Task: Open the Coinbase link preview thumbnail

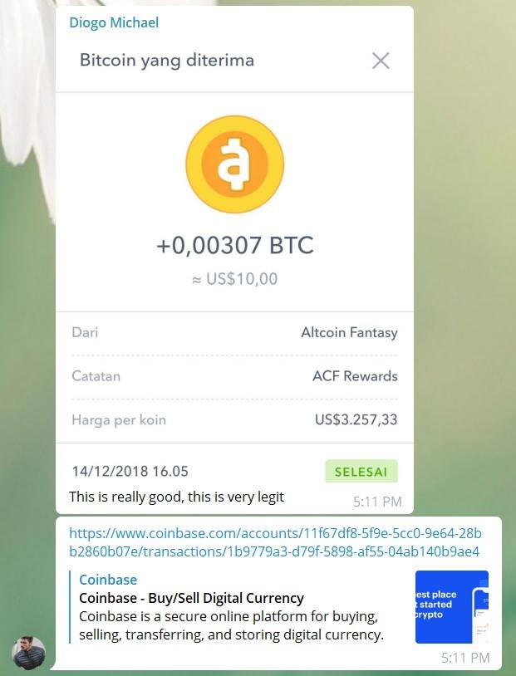Action: tap(452, 607)
